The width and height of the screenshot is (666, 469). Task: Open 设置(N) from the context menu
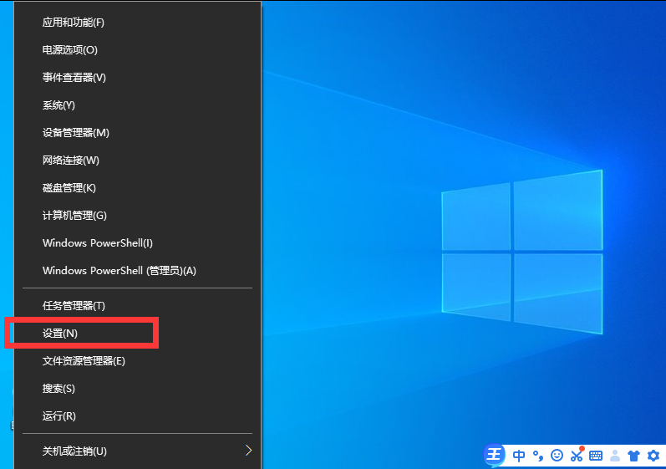click(x=60, y=334)
